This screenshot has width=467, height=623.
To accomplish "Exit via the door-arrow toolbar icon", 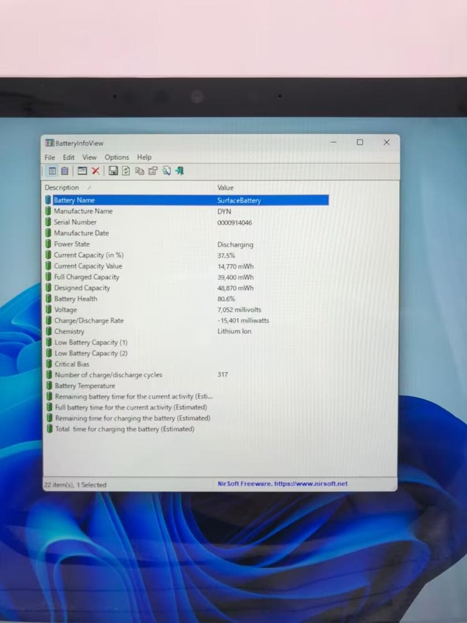I will [180, 171].
